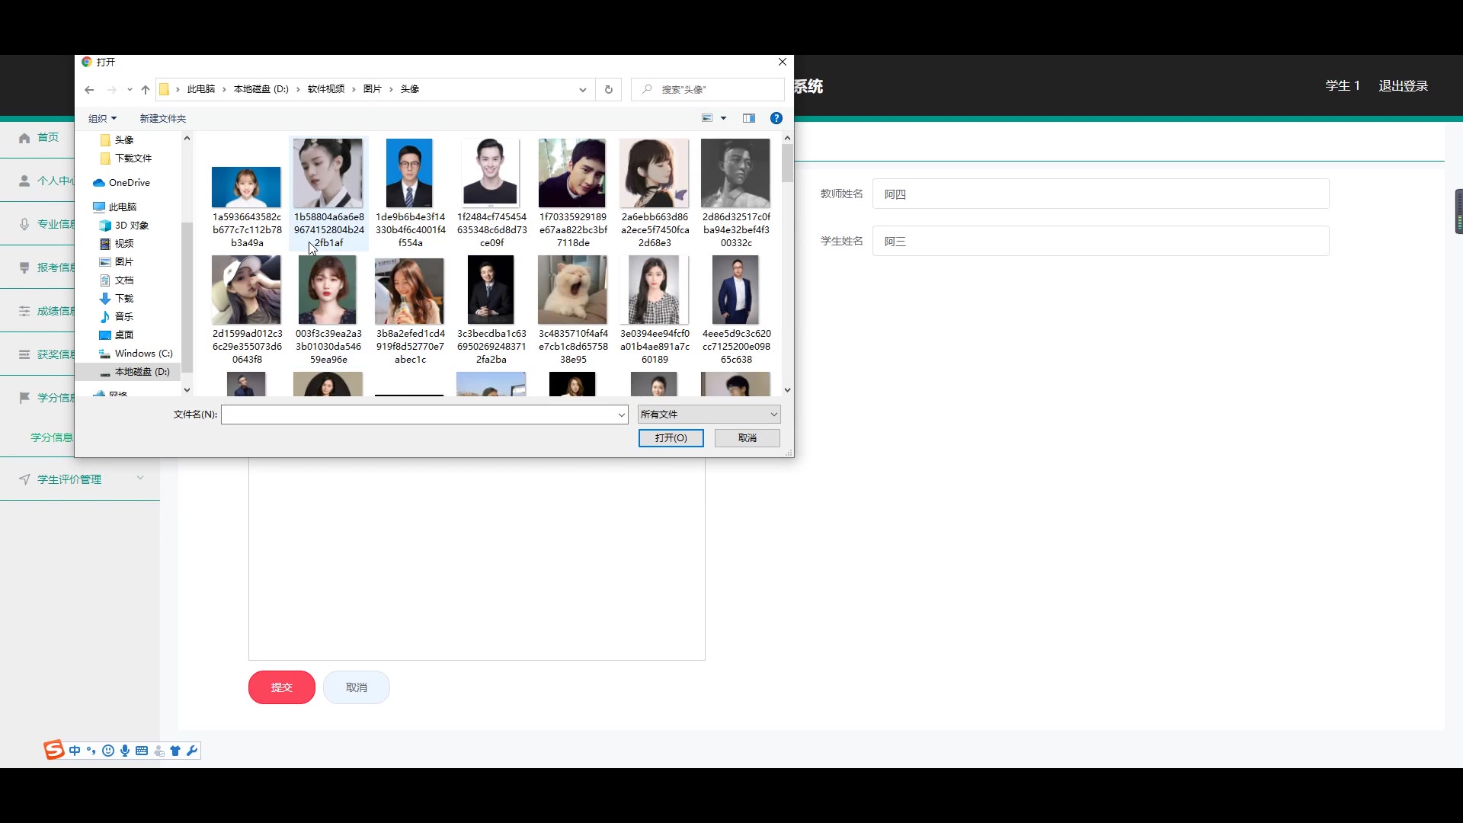Select image 1b58804a6a6e8 thumbnail

328,173
